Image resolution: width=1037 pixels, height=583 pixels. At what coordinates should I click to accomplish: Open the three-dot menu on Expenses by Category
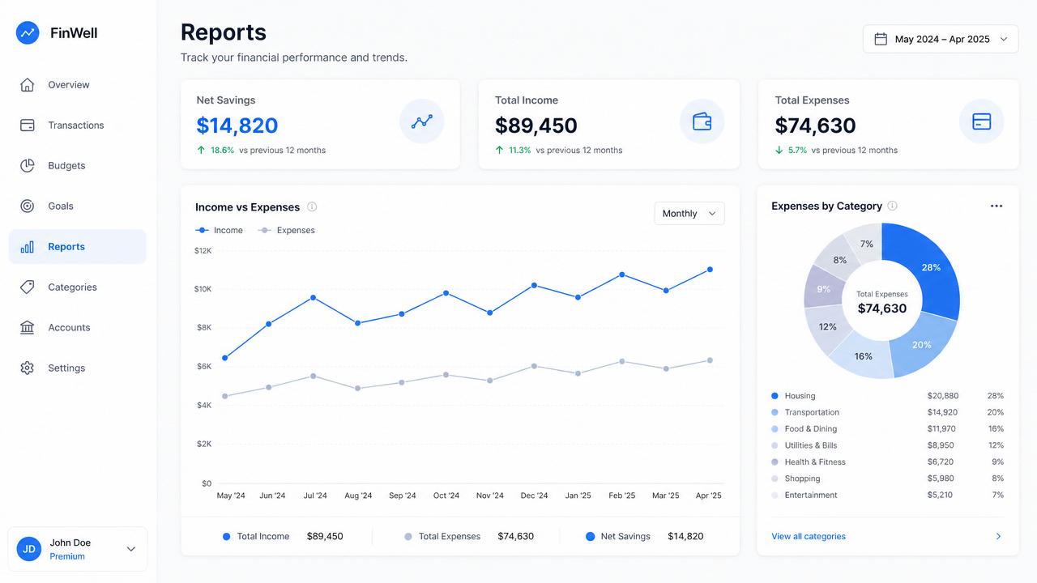click(996, 206)
